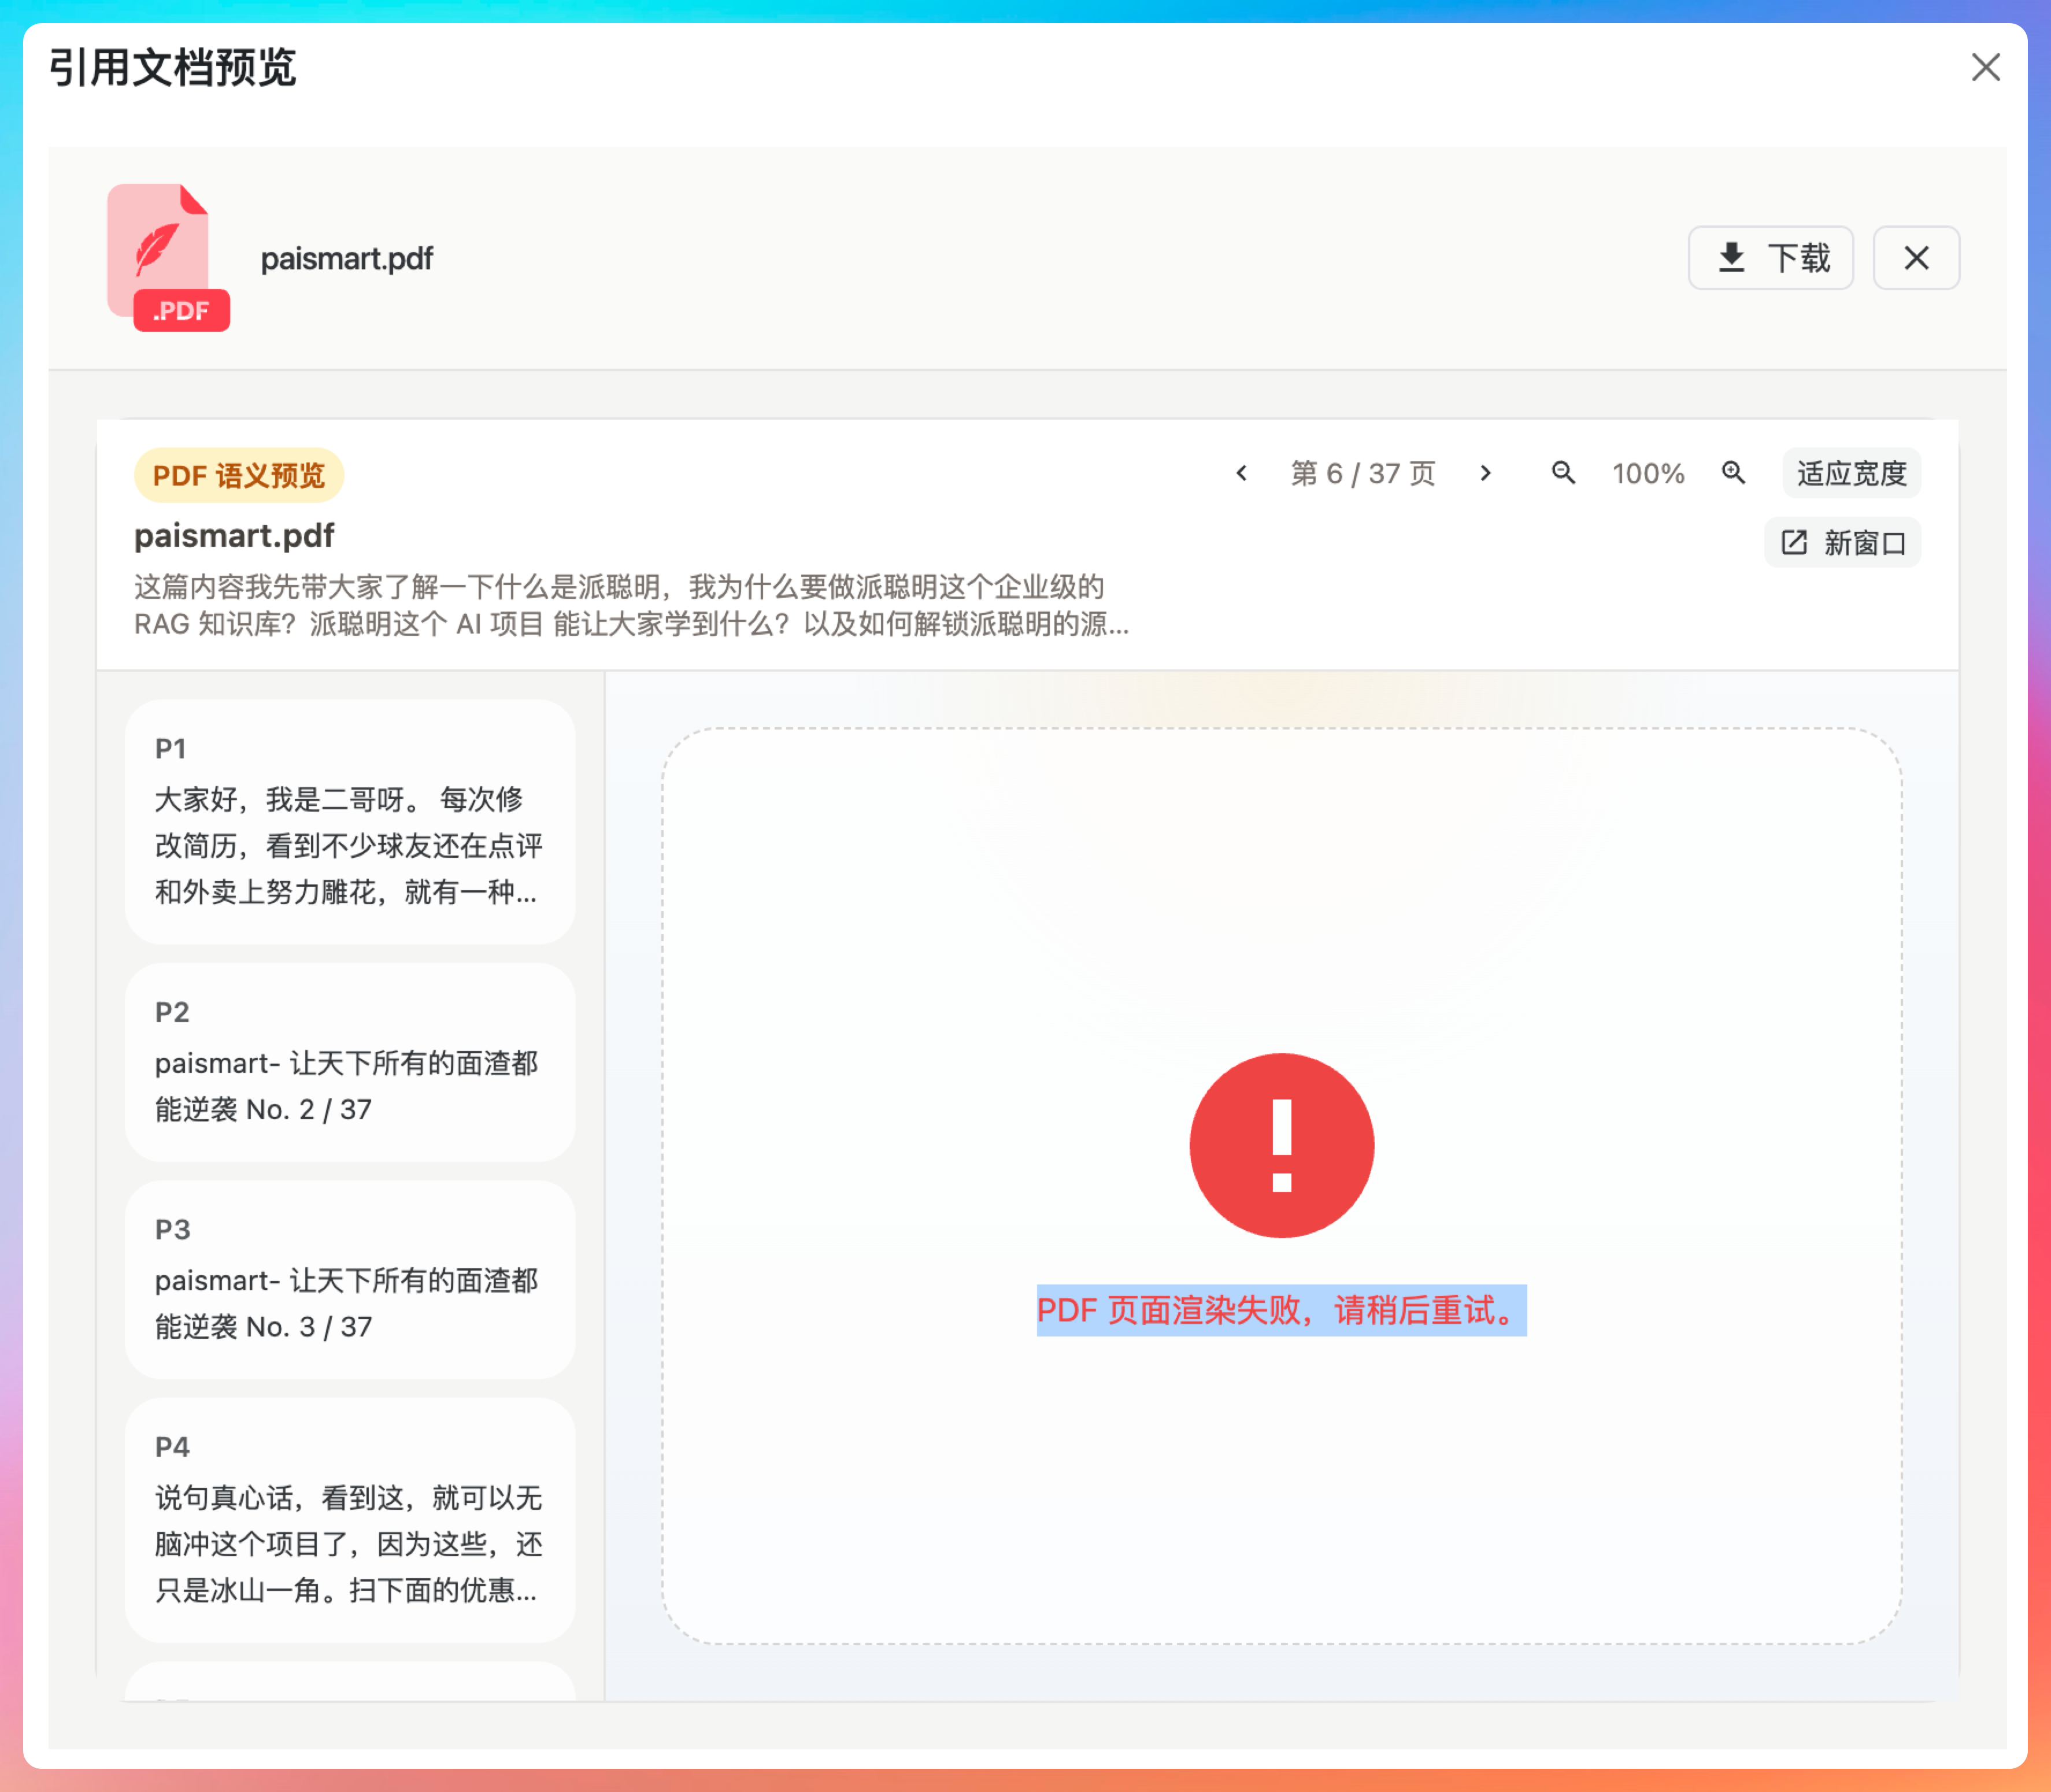The image size is (2051, 1792).
Task: Click the PDF 语义预览 badge
Action: [239, 475]
